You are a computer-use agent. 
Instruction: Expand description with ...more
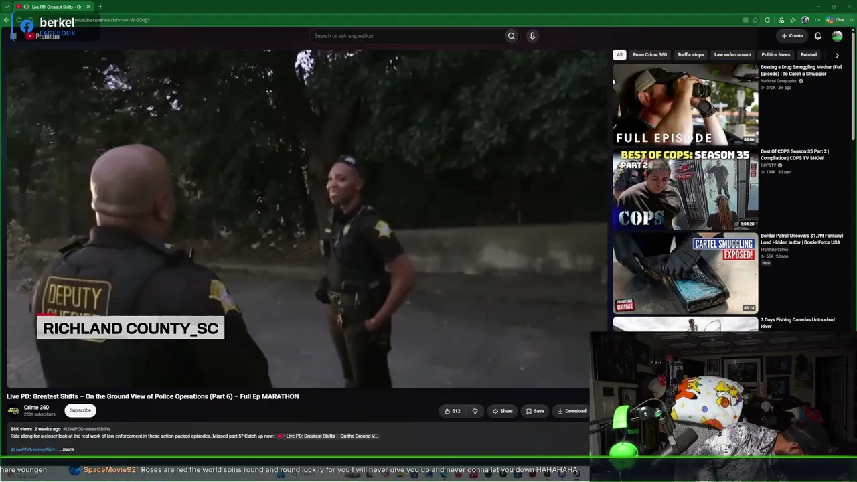(66, 449)
